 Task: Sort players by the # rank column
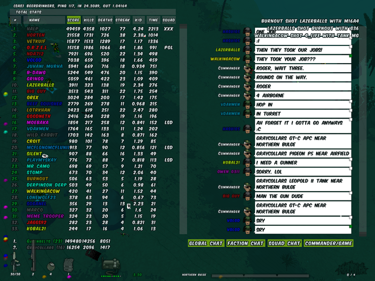15,20
